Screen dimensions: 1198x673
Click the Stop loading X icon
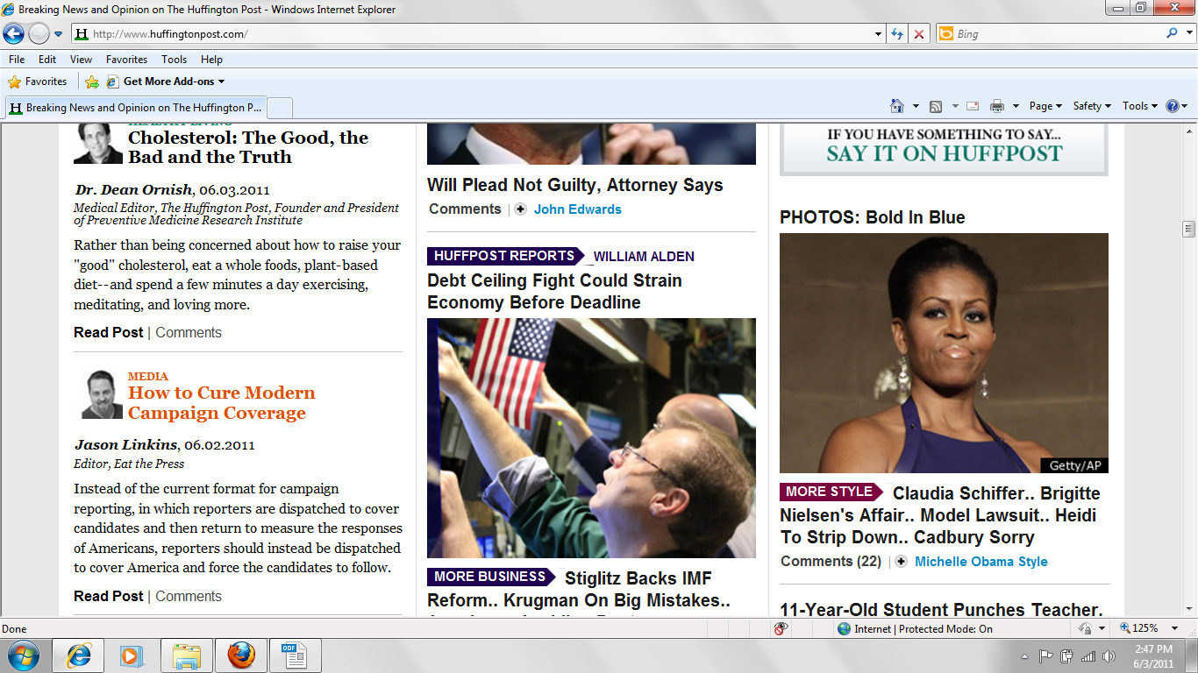point(918,34)
